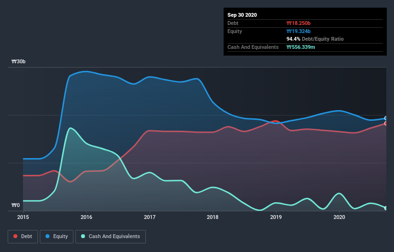394x252 pixels.
Task: Click the 2020 x-axis label
Action: 339,217
